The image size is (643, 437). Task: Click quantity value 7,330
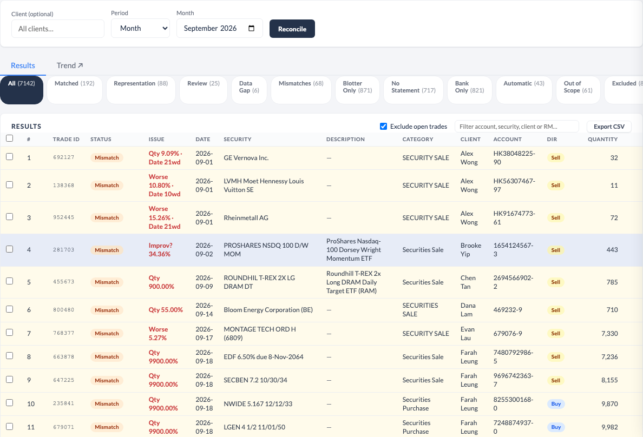coord(609,334)
